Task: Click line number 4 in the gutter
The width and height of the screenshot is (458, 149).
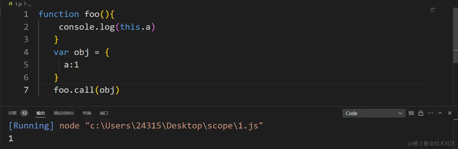Action: pyautogui.click(x=26, y=52)
